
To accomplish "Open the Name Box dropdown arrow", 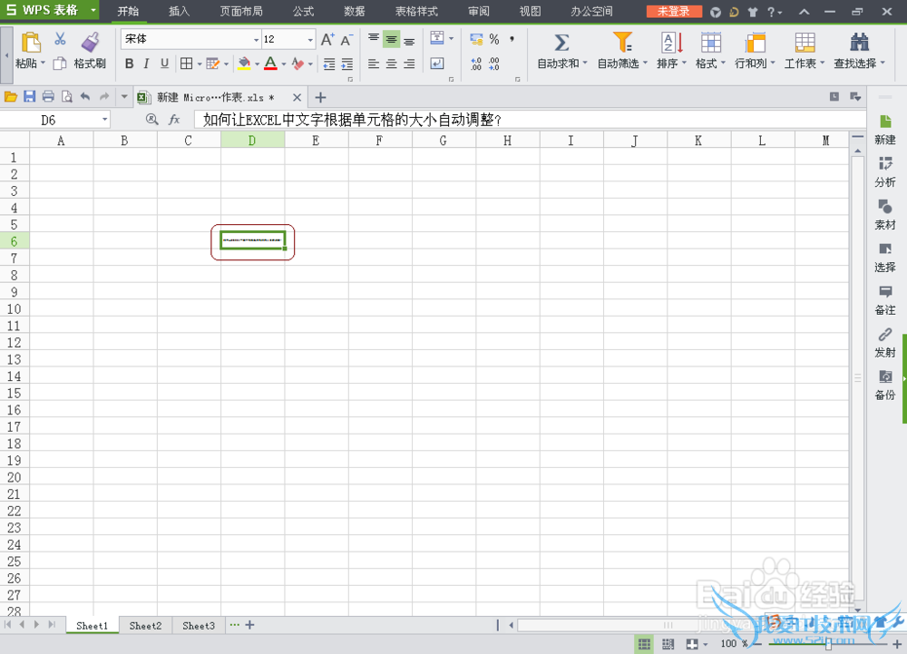I will 105,119.
